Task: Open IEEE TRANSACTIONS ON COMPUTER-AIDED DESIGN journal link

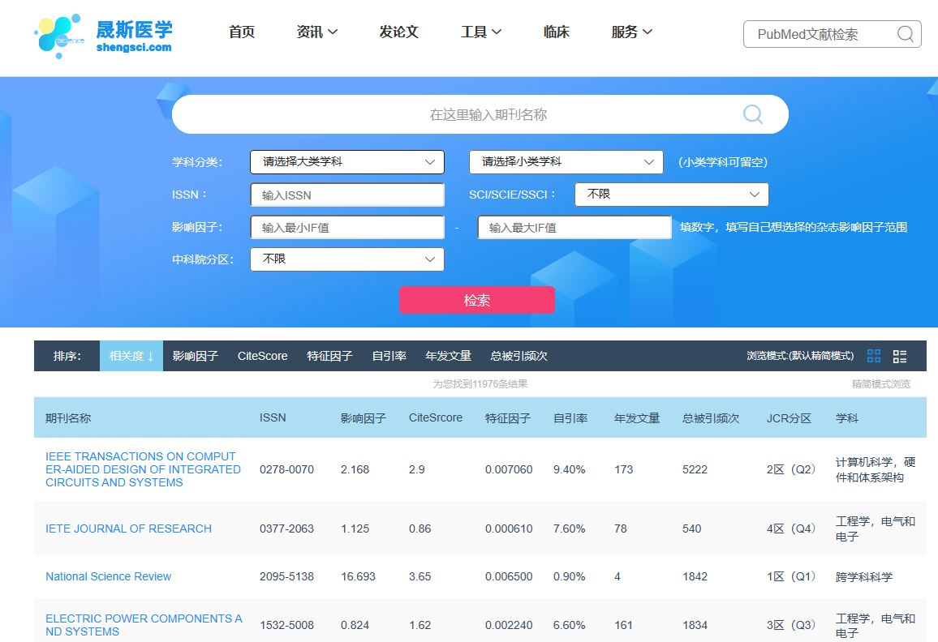Action: (x=143, y=469)
